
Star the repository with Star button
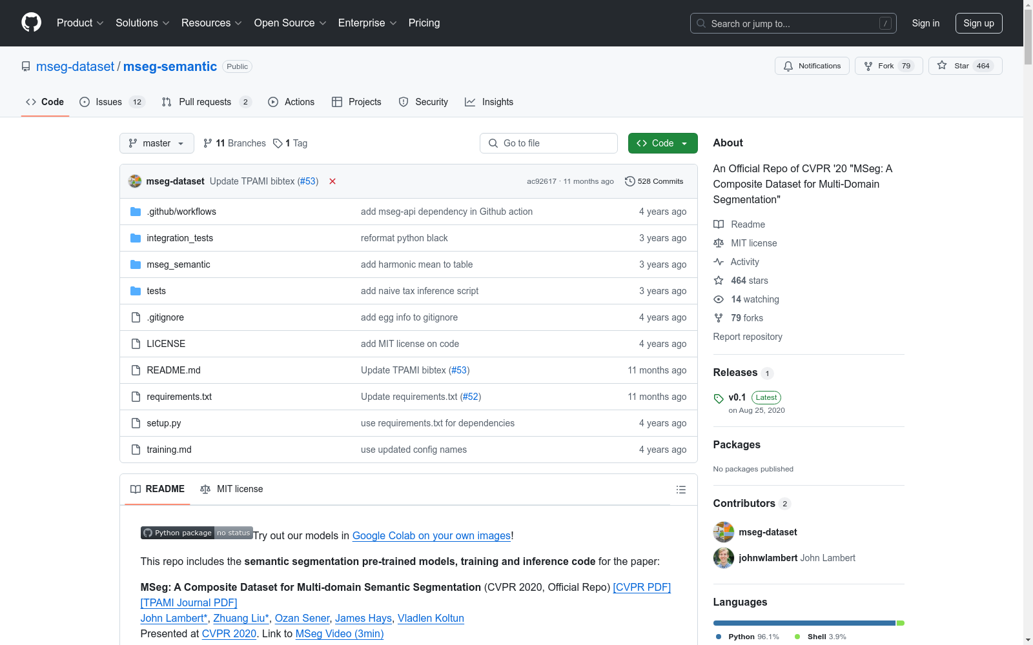tap(965, 66)
